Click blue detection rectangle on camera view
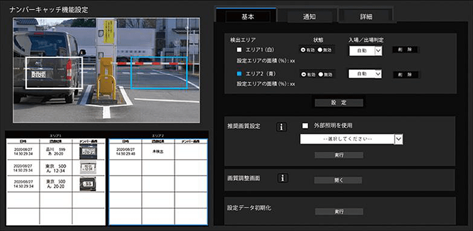The height and width of the screenshot is (231, 473). (x=159, y=73)
